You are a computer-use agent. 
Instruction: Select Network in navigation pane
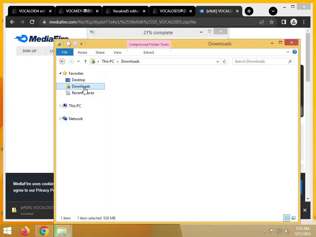[x=76, y=119]
